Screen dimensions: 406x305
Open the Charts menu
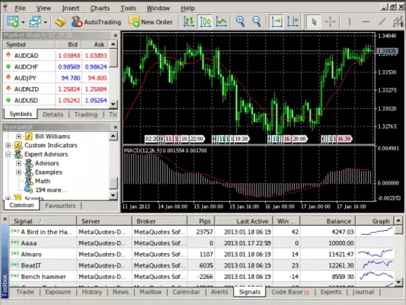[x=100, y=8]
